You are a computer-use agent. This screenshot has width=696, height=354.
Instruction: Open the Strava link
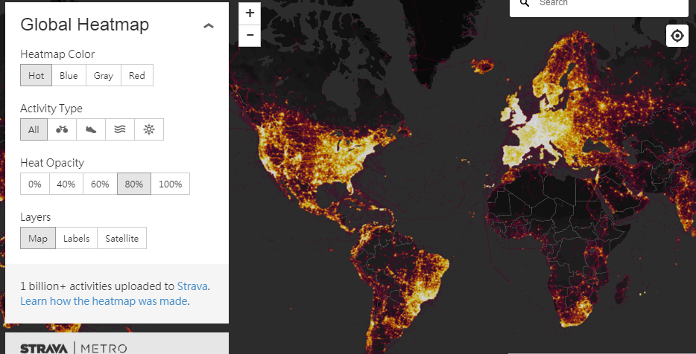(192, 286)
